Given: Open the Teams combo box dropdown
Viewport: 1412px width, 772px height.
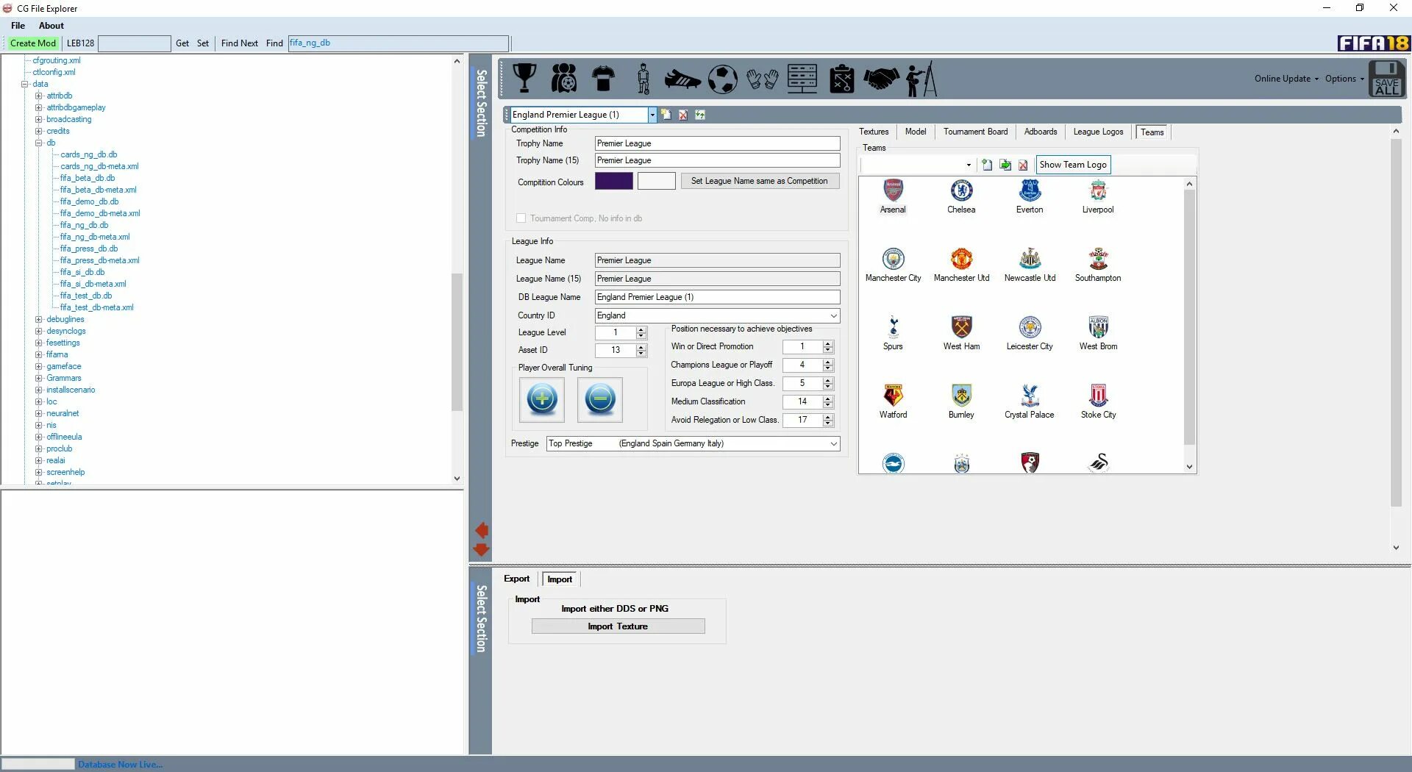Looking at the screenshot, I should click(x=969, y=165).
